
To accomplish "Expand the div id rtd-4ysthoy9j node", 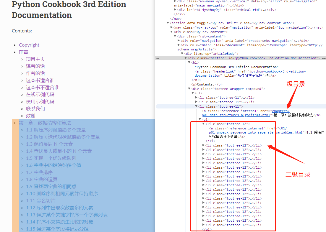I will point(175,9).
